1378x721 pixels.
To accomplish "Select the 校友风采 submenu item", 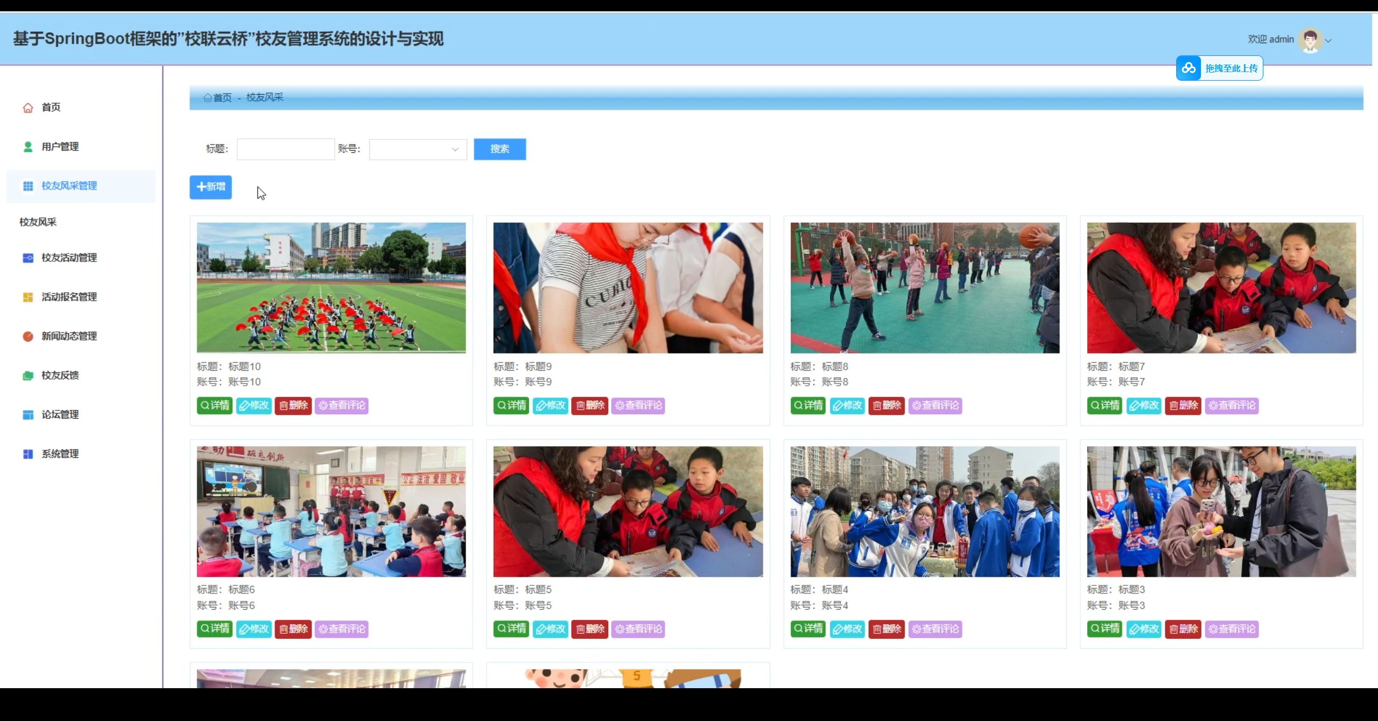I will (x=38, y=222).
